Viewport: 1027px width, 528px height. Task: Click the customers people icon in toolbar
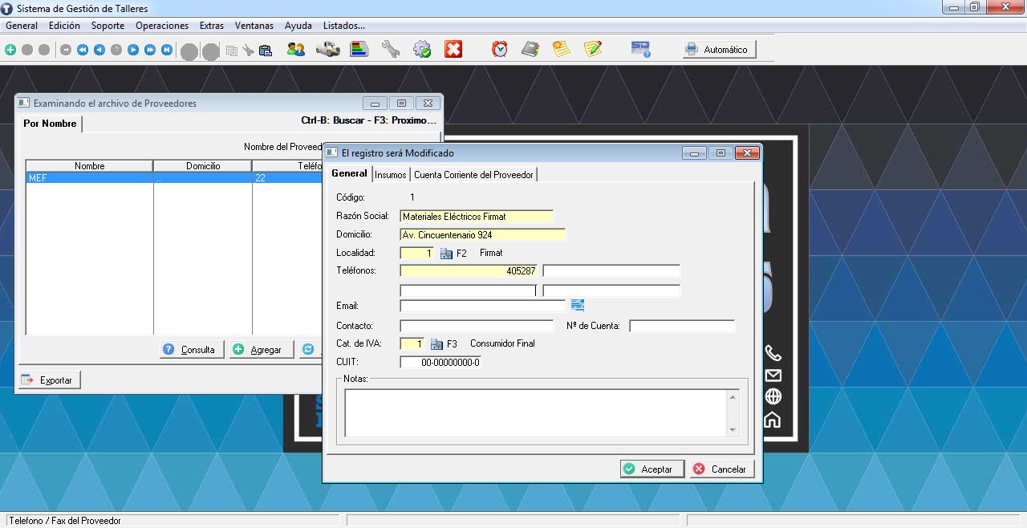pyautogui.click(x=295, y=50)
